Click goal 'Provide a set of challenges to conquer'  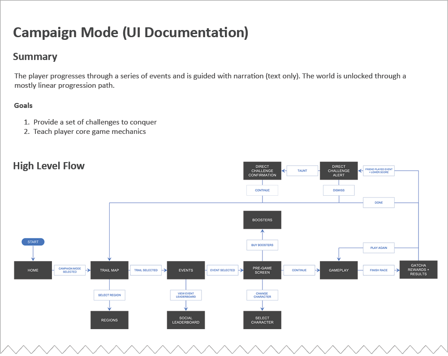pyautogui.click(x=95, y=122)
